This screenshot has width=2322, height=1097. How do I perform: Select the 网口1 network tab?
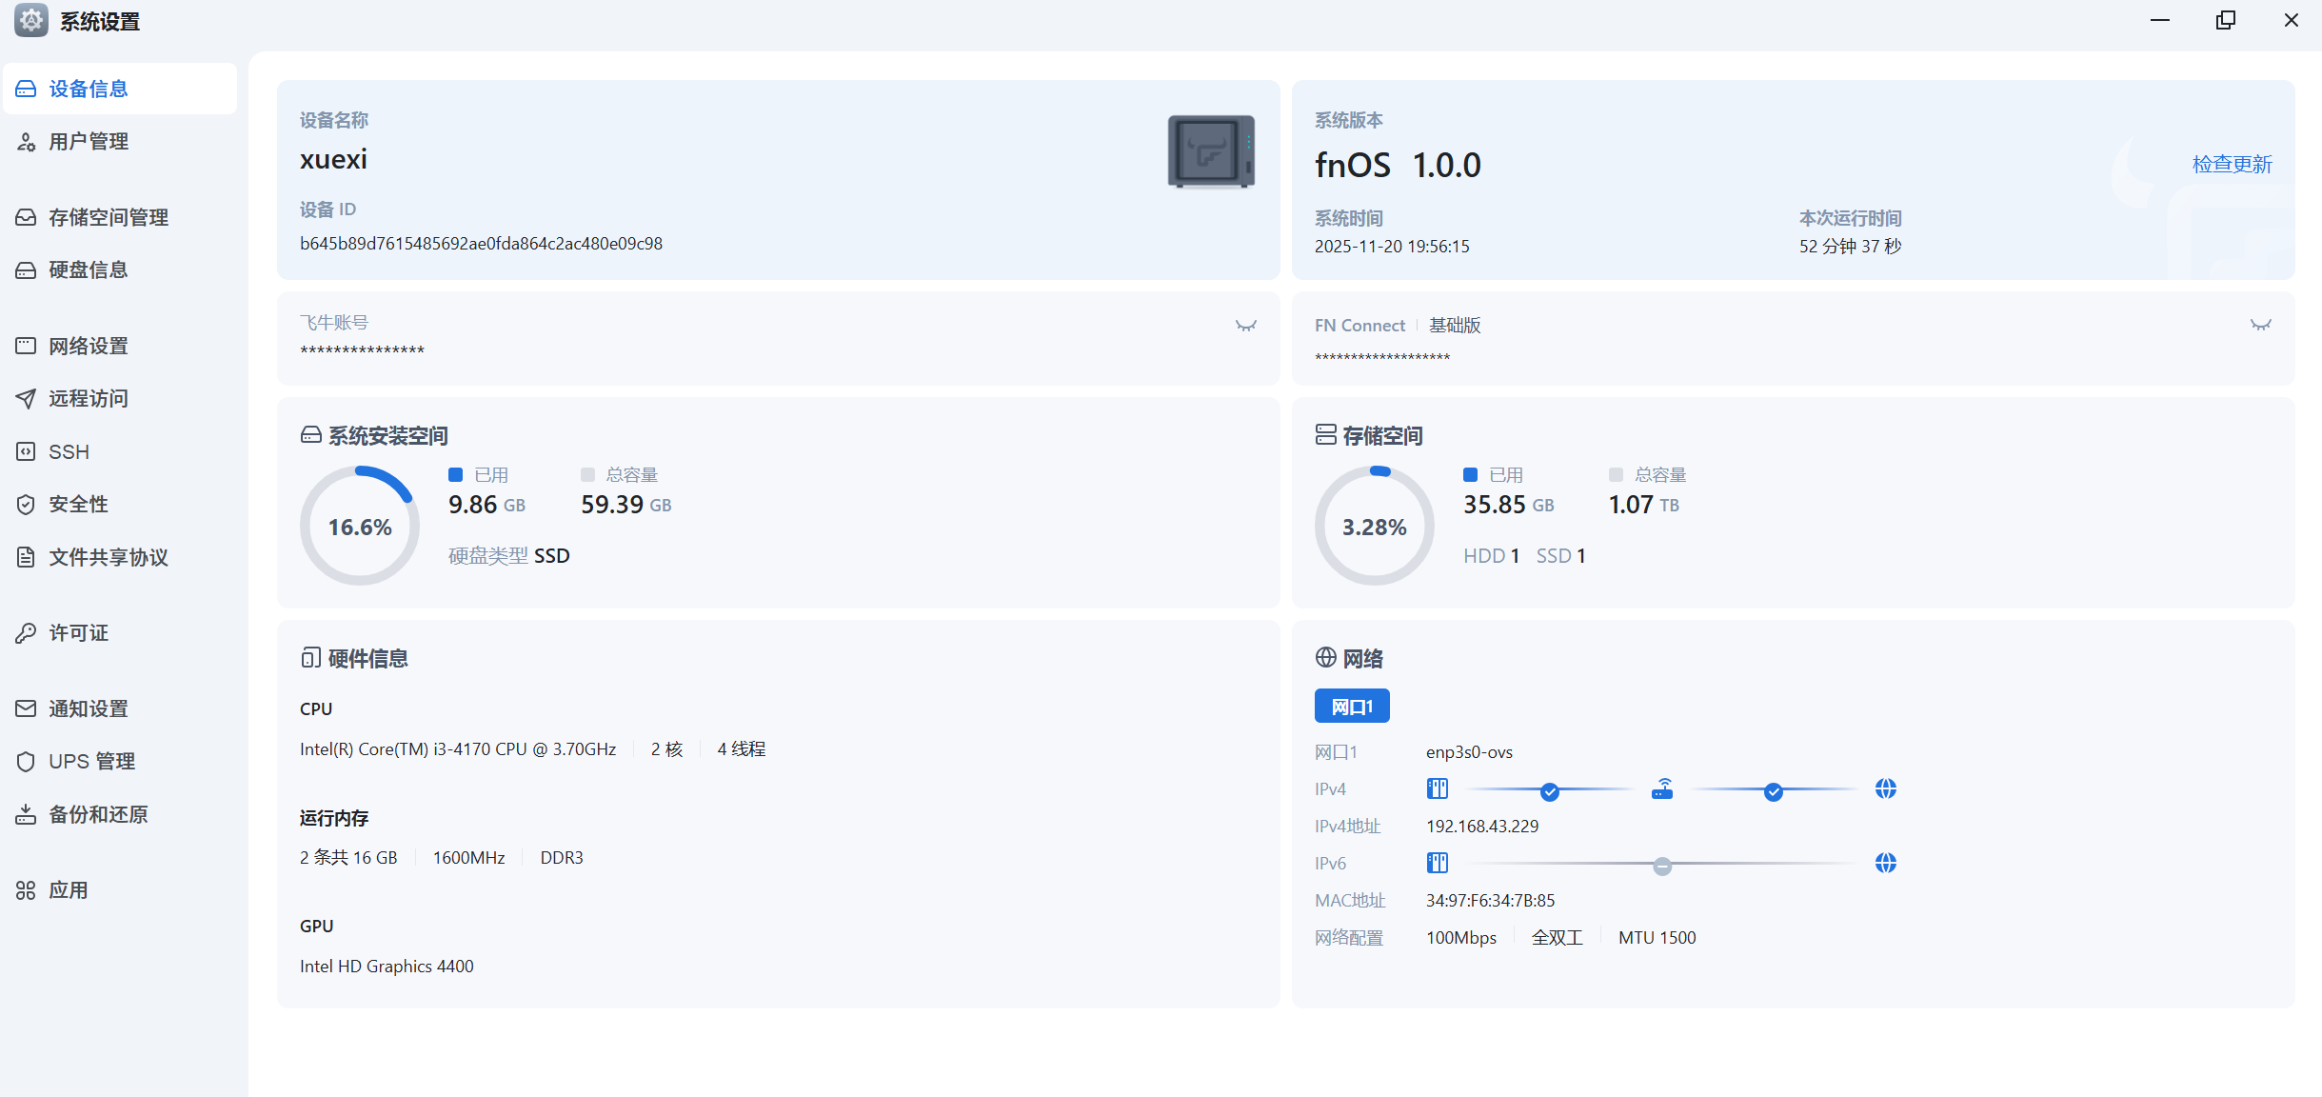coord(1352,707)
